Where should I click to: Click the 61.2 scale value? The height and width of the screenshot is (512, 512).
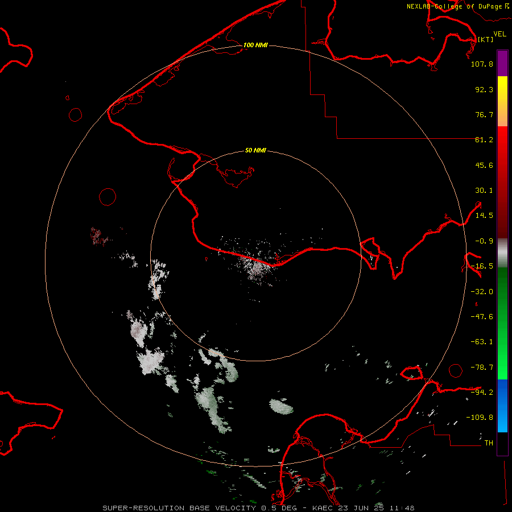point(484,140)
